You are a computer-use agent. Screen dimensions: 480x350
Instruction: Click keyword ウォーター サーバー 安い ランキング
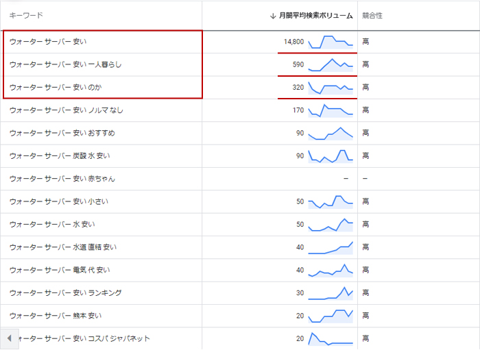point(66,293)
